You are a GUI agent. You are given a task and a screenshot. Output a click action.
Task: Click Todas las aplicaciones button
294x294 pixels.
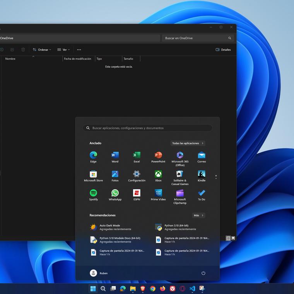(188, 143)
